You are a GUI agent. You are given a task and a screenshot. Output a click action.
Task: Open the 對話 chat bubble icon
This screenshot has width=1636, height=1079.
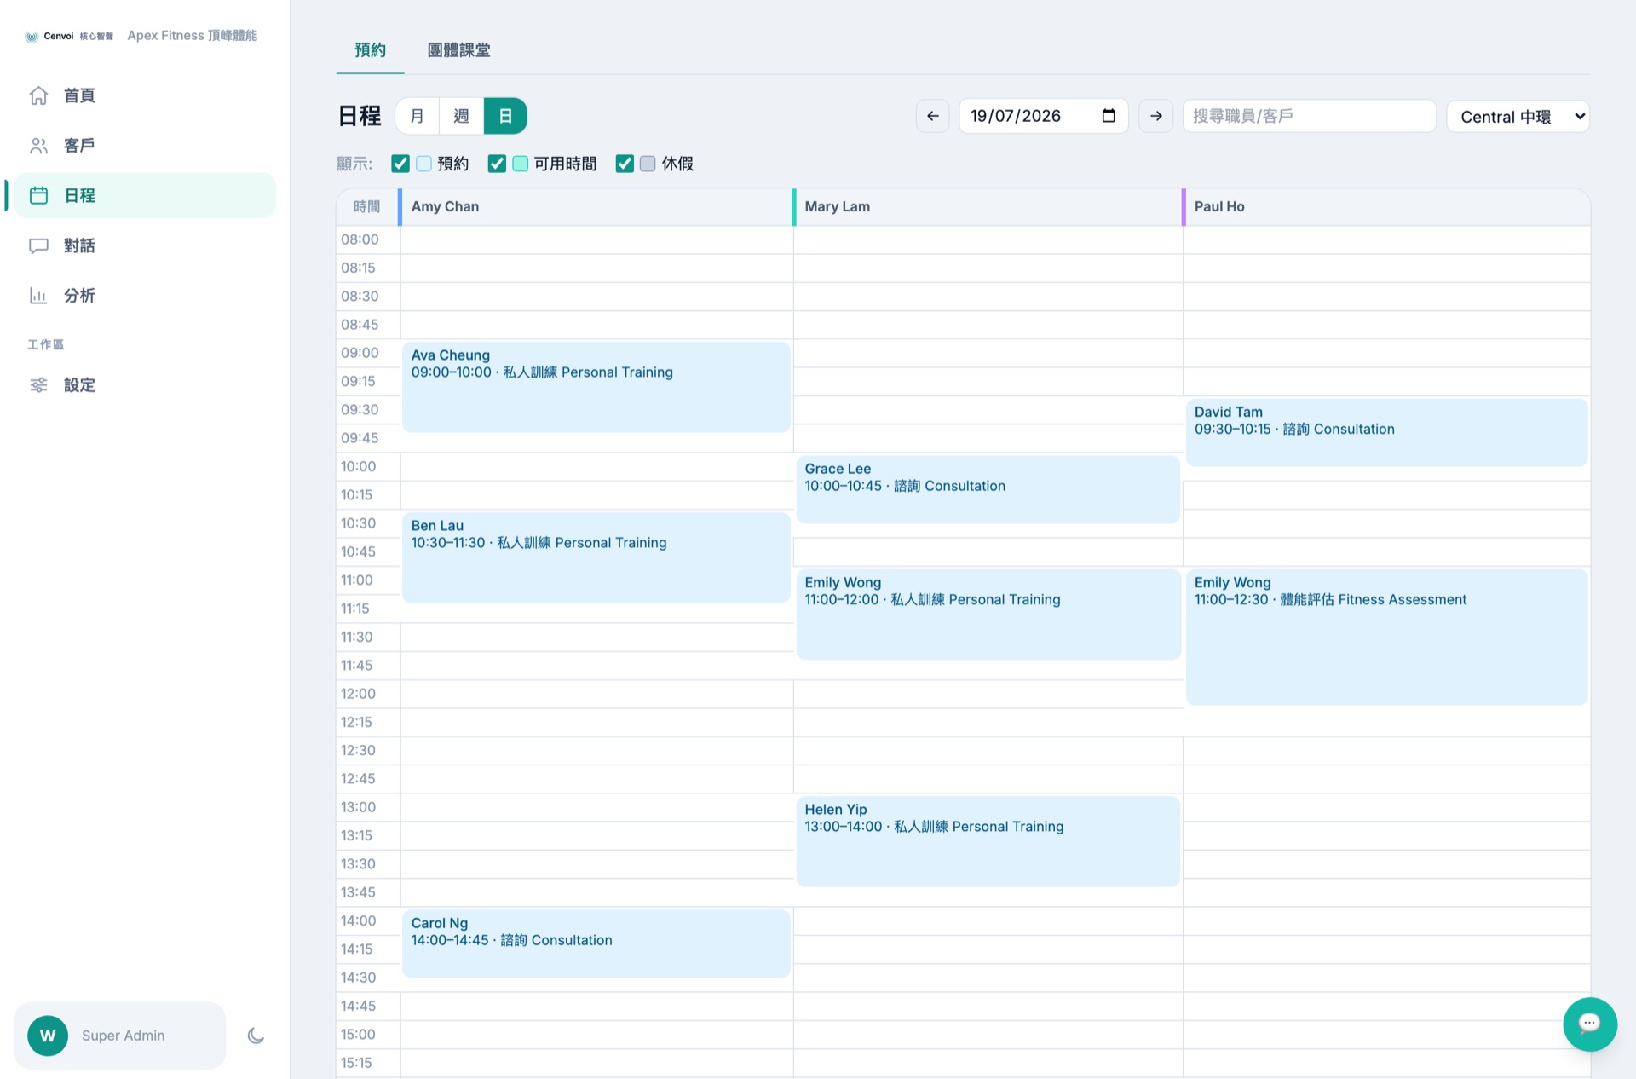click(x=38, y=245)
